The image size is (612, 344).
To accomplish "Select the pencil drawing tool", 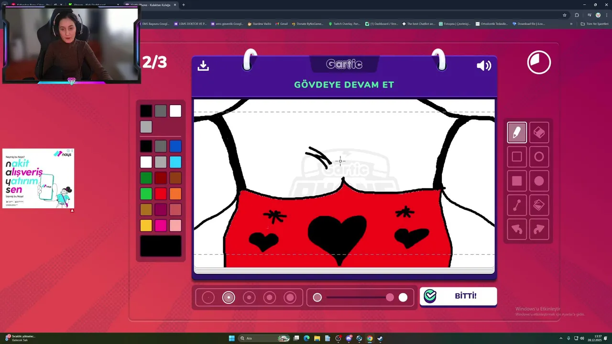I will [x=517, y=132].
